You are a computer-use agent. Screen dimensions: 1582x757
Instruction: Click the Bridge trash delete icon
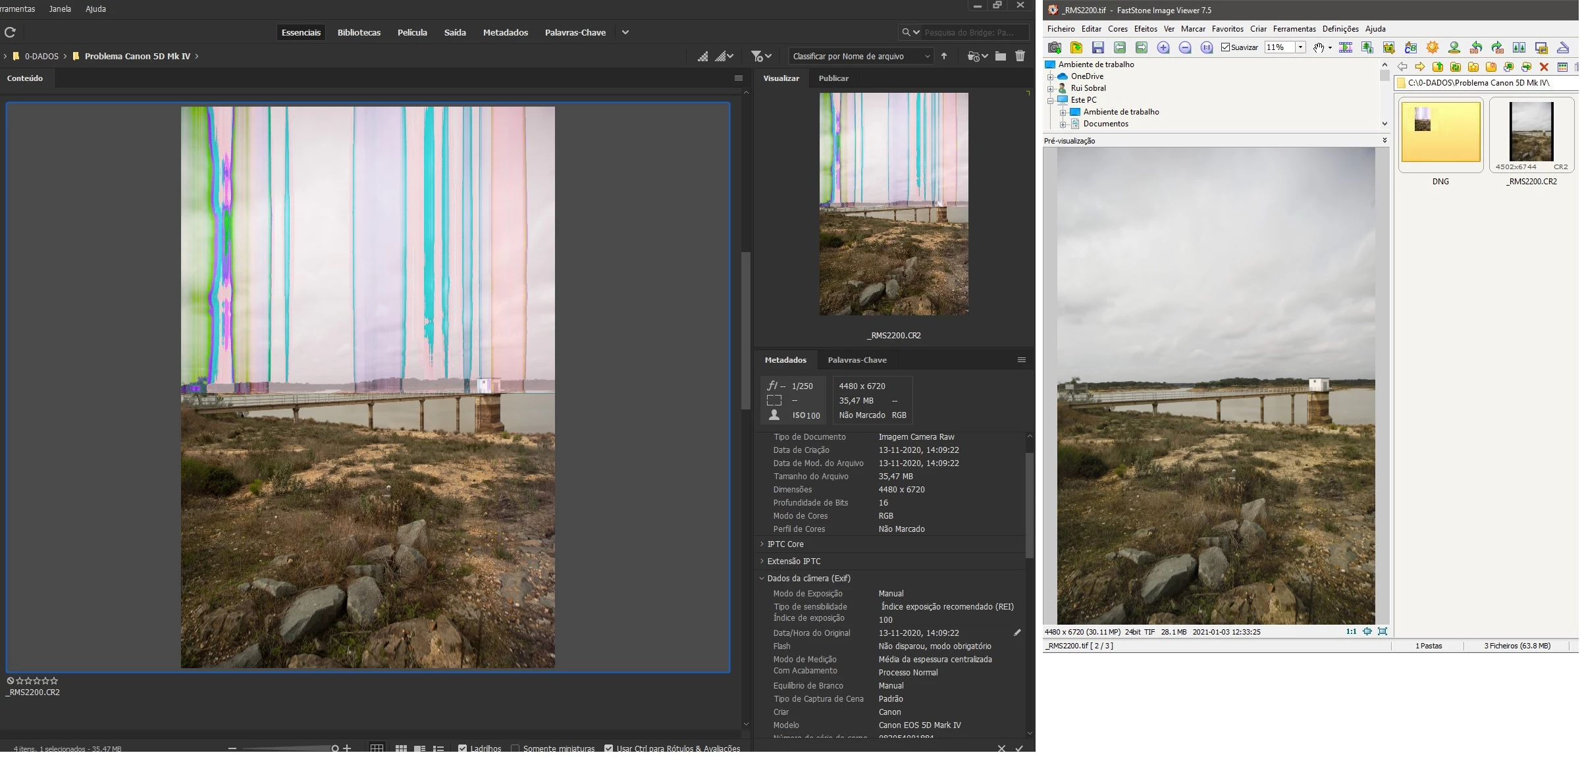[x=1020, y=56]
